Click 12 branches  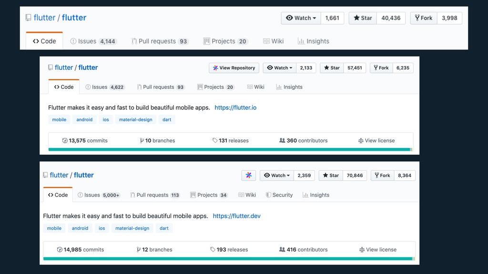(154, 249)
